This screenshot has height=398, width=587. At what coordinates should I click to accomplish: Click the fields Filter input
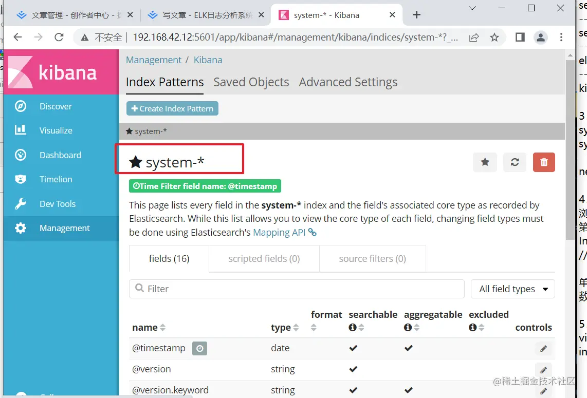(297, 289)
